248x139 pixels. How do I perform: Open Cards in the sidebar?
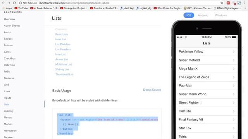tap(7, 52)
